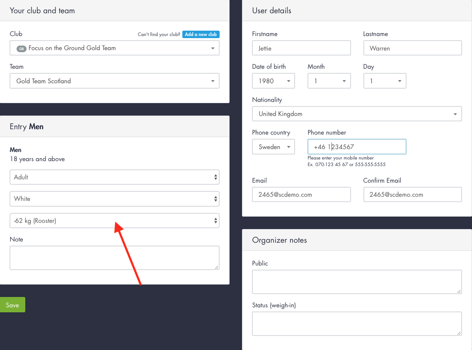Click the Add a new club button
The height and width of the screenshot is (350, 472).
201,34
